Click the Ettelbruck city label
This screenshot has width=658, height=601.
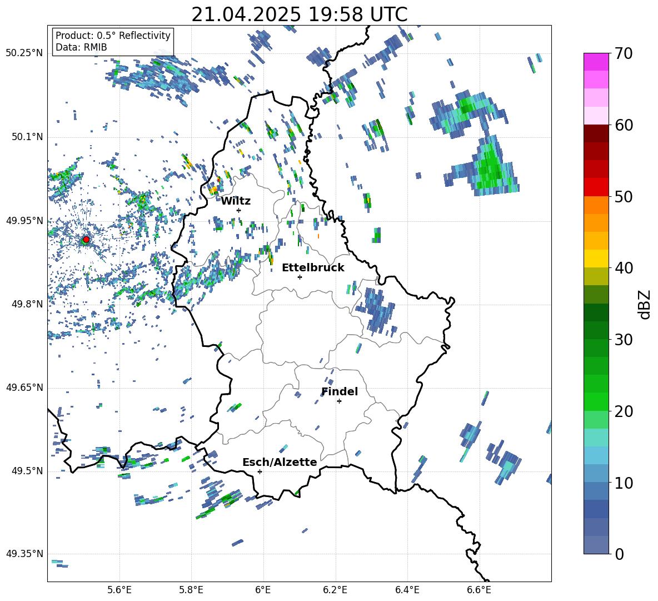(x=313, y=268)
